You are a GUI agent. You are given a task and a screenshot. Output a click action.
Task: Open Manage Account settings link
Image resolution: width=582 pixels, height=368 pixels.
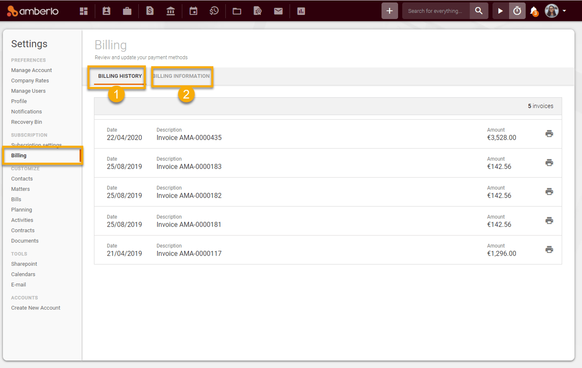[31, 70]
